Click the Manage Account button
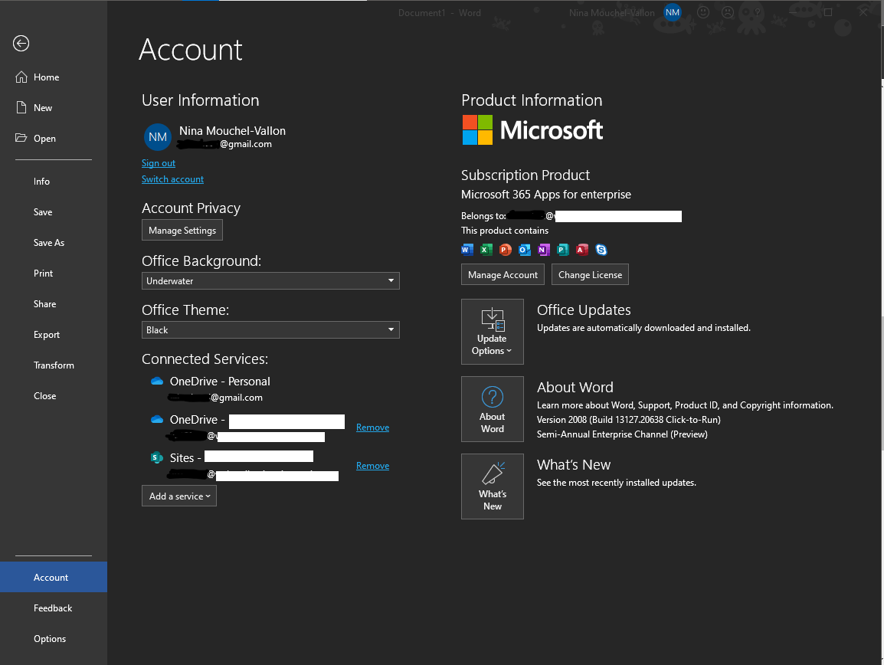884x665 pixels. (503, 275)
